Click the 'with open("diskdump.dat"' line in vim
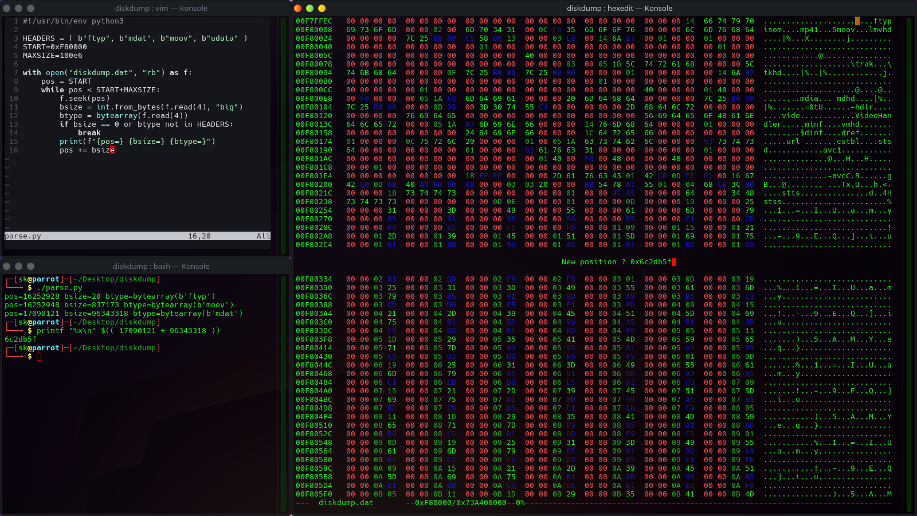Image resolution: width=917 pixels, height=516 pixels. (x=108, y=73)
